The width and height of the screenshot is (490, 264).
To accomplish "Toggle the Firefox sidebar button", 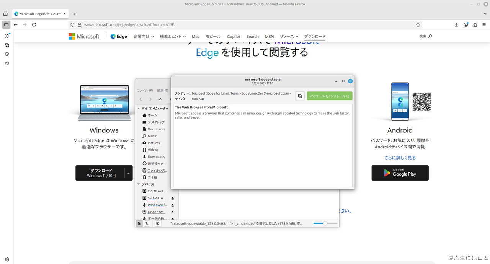I will coord(6,24).
